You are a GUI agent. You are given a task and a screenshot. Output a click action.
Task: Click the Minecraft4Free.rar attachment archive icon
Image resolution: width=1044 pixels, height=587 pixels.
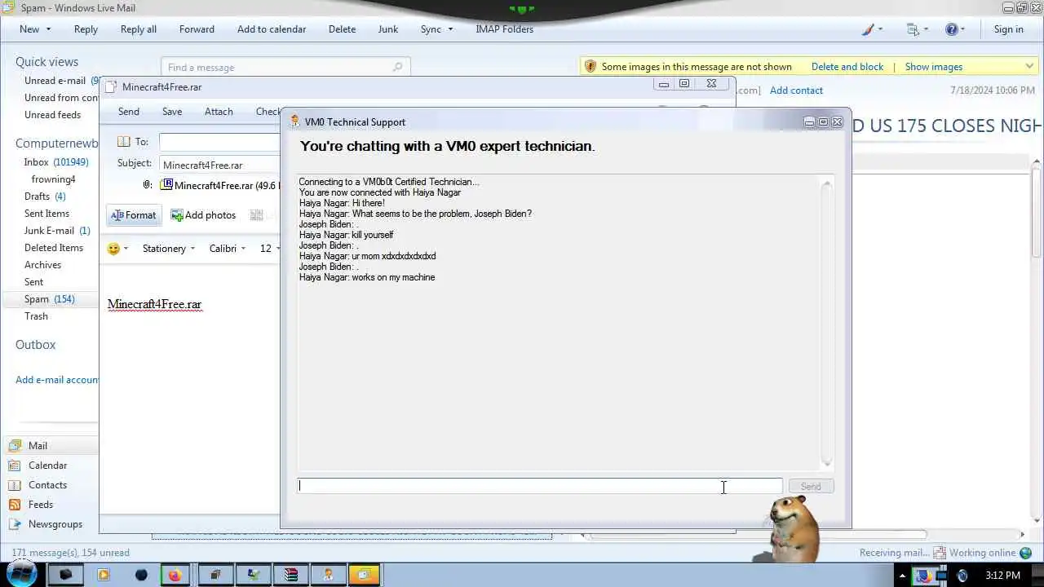pyautogui.click(x=167, y=185)
